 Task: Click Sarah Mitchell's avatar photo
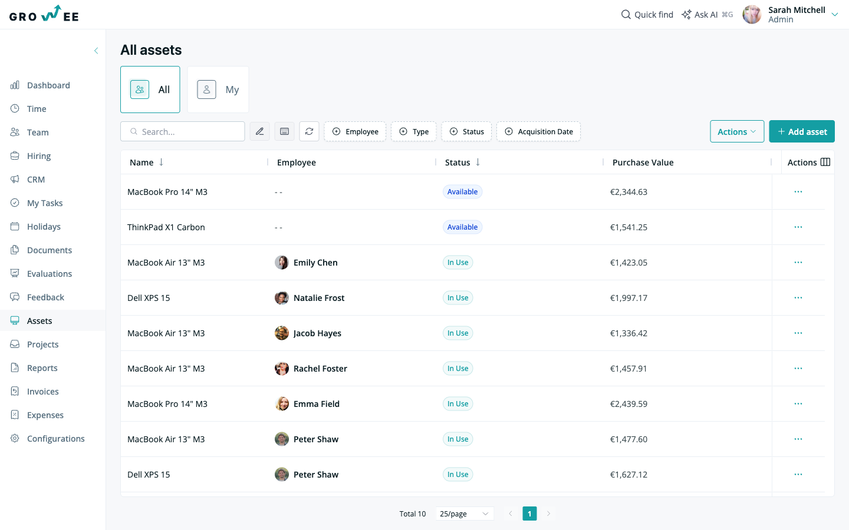pos(752,15)
